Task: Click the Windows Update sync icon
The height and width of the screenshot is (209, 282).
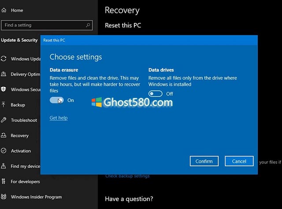Action: coord(4,59)
